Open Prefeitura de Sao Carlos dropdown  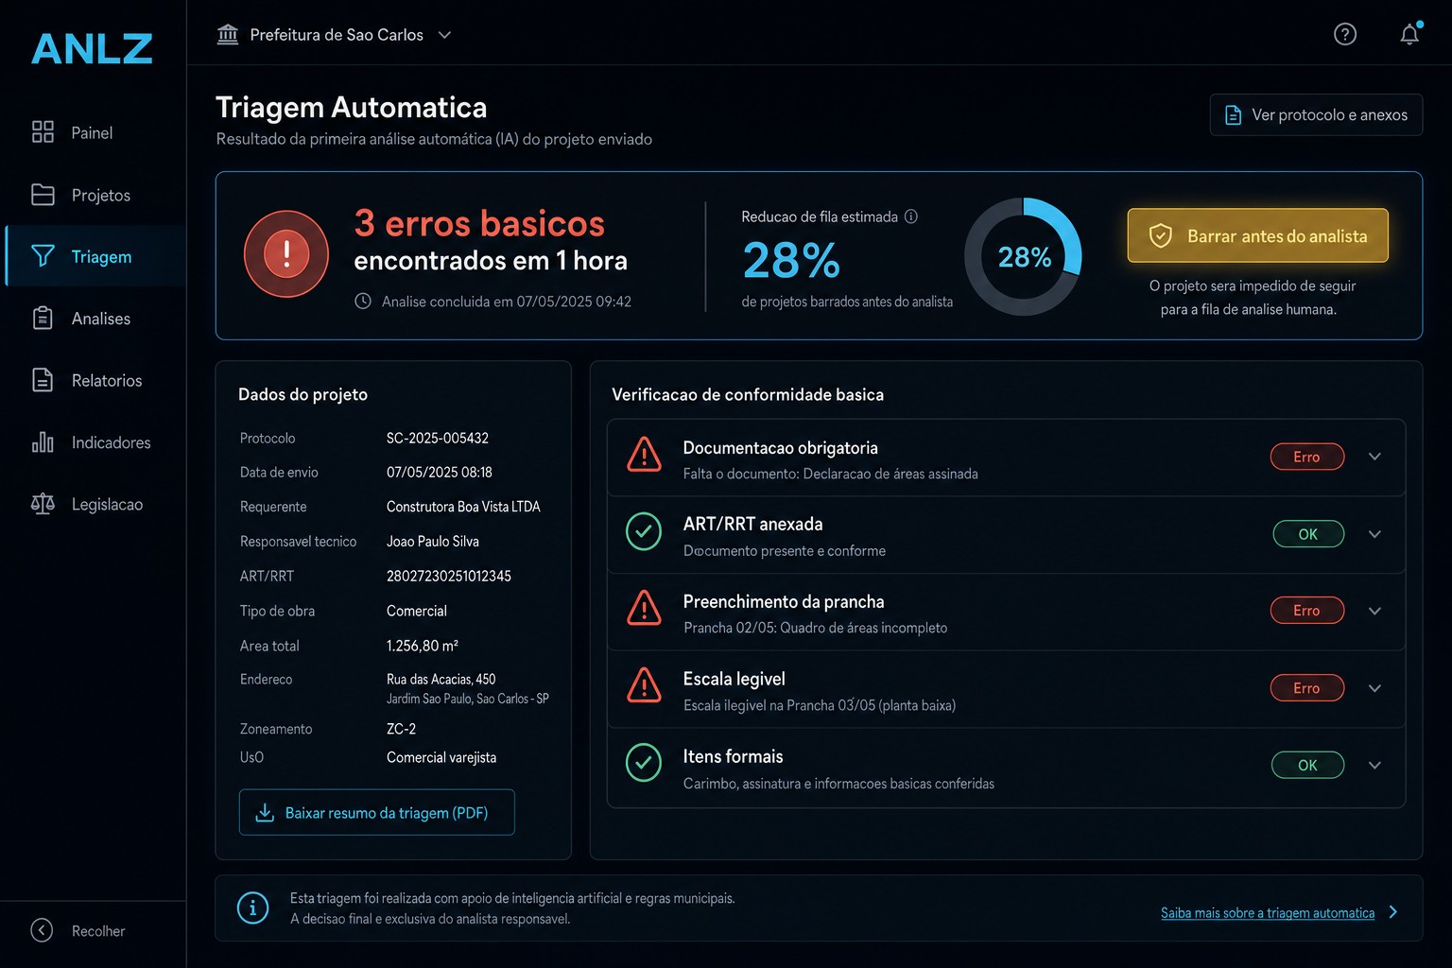click(334, 35)
